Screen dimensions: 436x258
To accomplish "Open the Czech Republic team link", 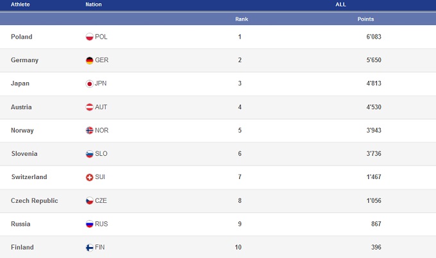I will [x=35, y=201].
